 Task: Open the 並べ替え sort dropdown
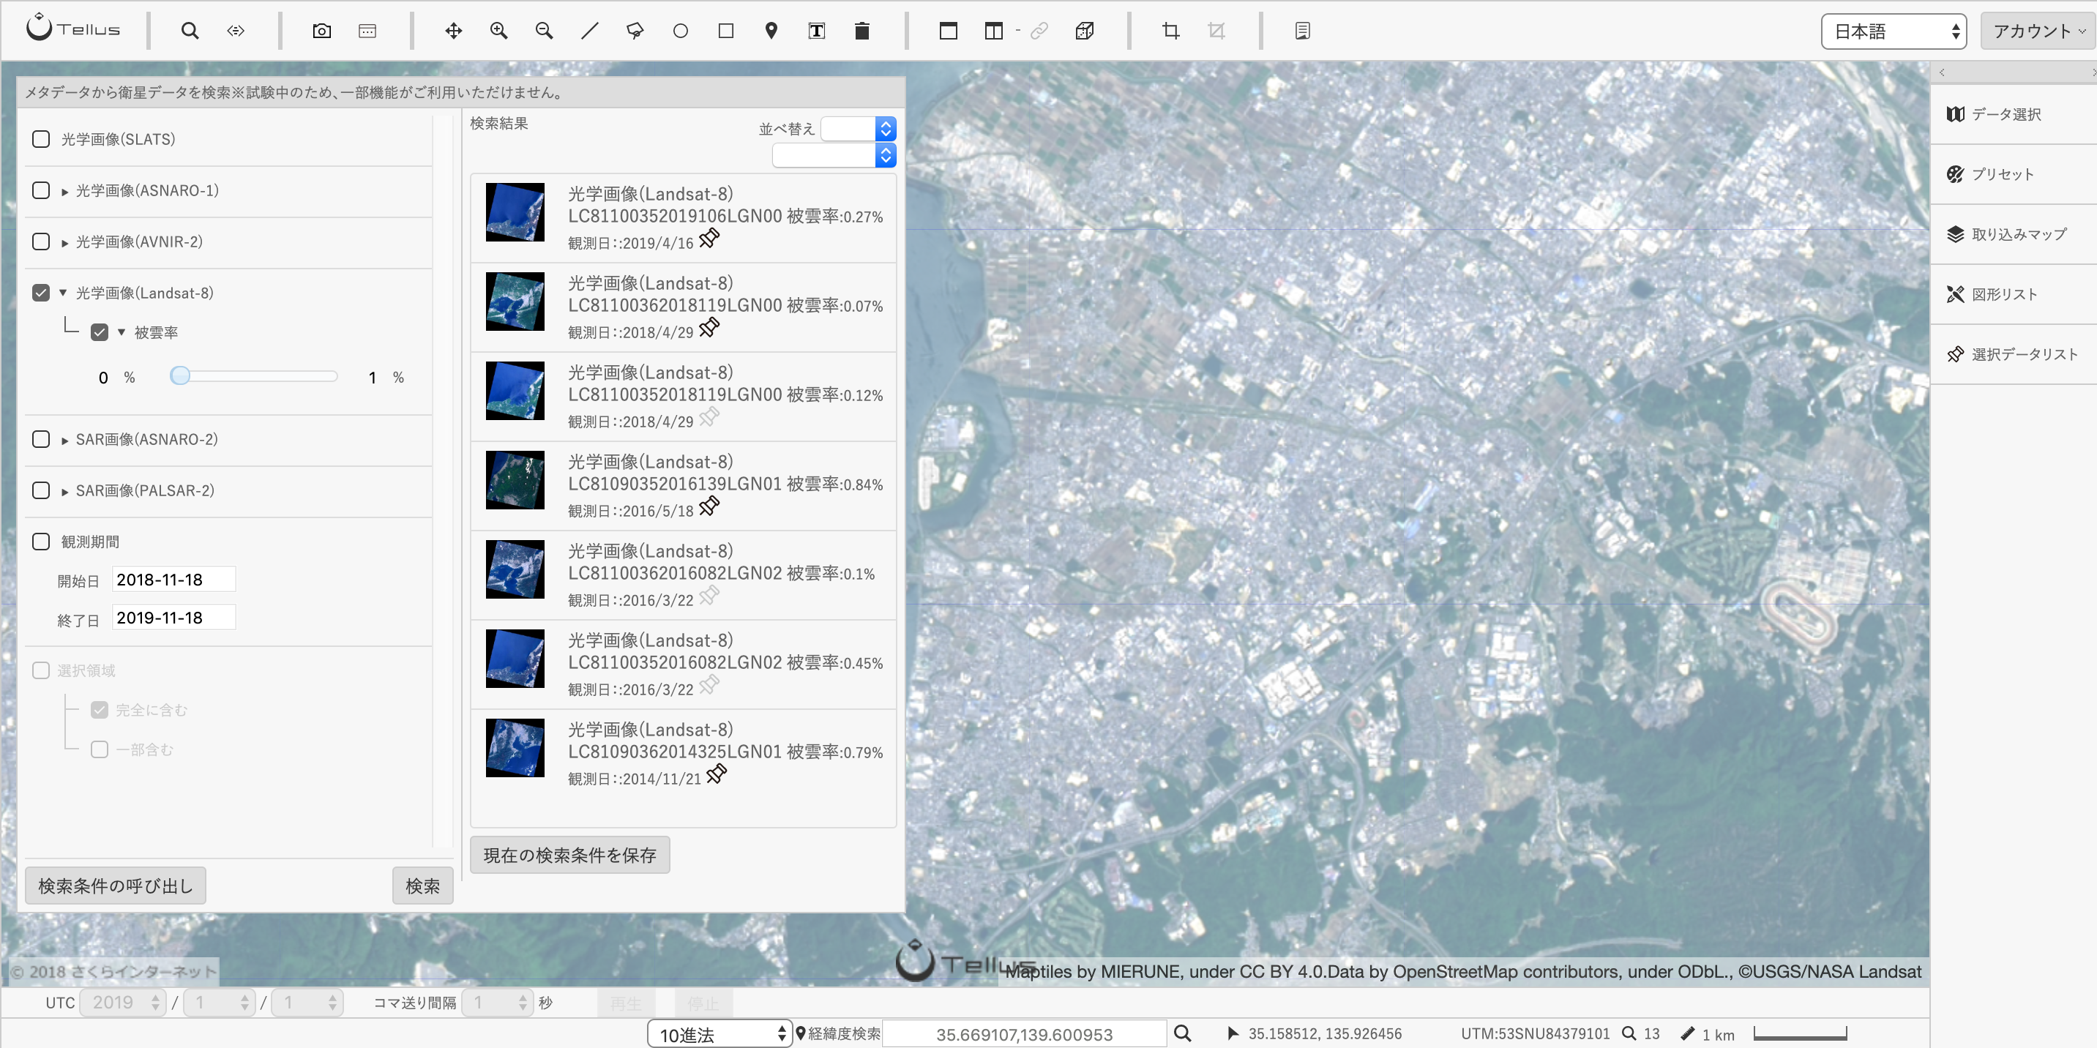(858, 129)
